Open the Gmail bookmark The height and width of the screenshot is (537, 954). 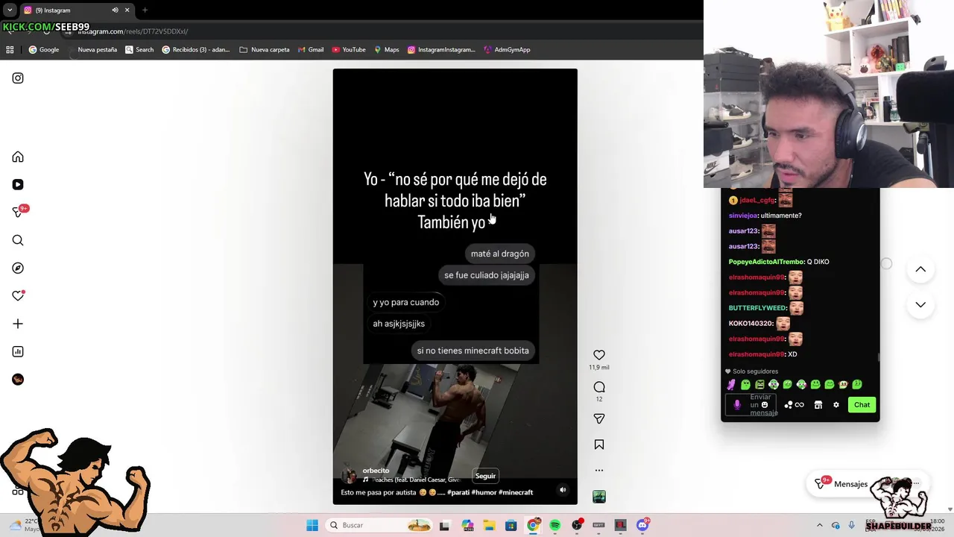[x=311, y=50]
